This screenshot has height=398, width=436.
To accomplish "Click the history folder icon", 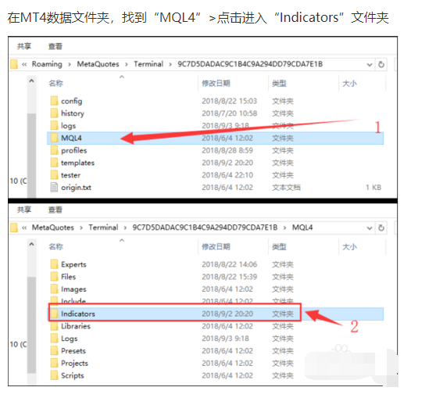I will [54, 113].
